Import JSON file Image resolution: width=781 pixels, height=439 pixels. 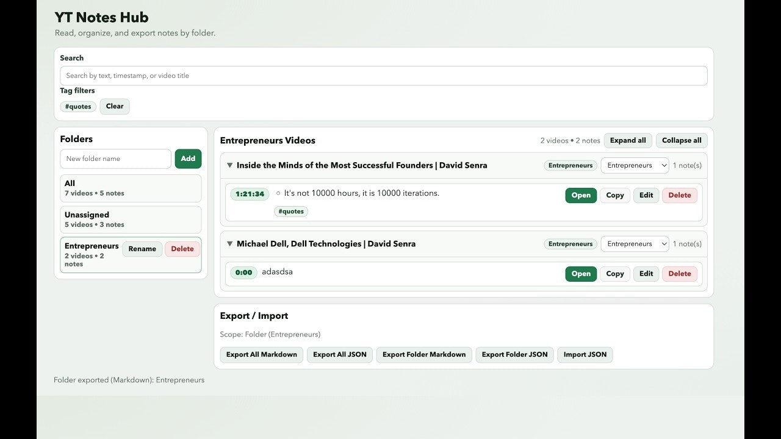(585, 354)
